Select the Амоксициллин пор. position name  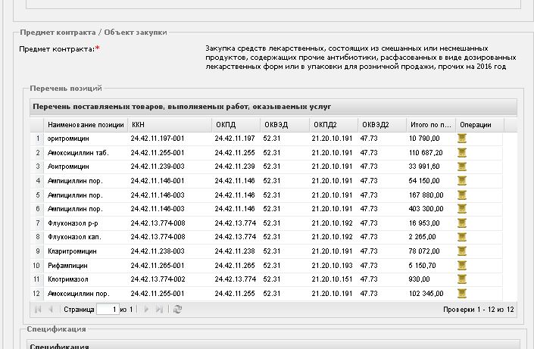[x=78, y=294]
